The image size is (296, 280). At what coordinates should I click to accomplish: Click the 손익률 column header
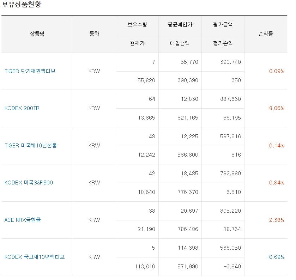(266, 34)
